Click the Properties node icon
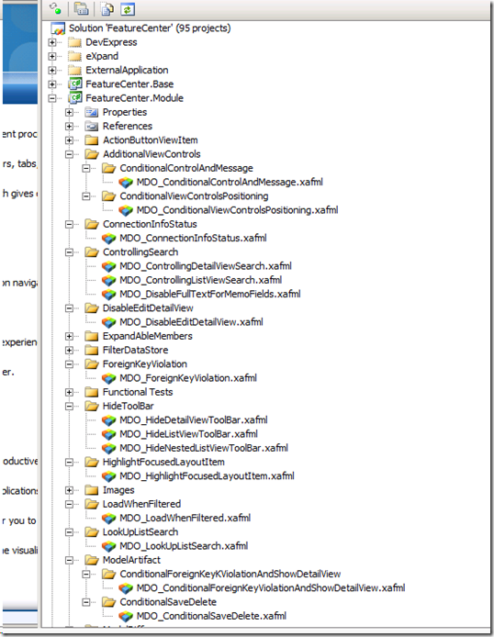The image size is (494, 637). (92, 112)
